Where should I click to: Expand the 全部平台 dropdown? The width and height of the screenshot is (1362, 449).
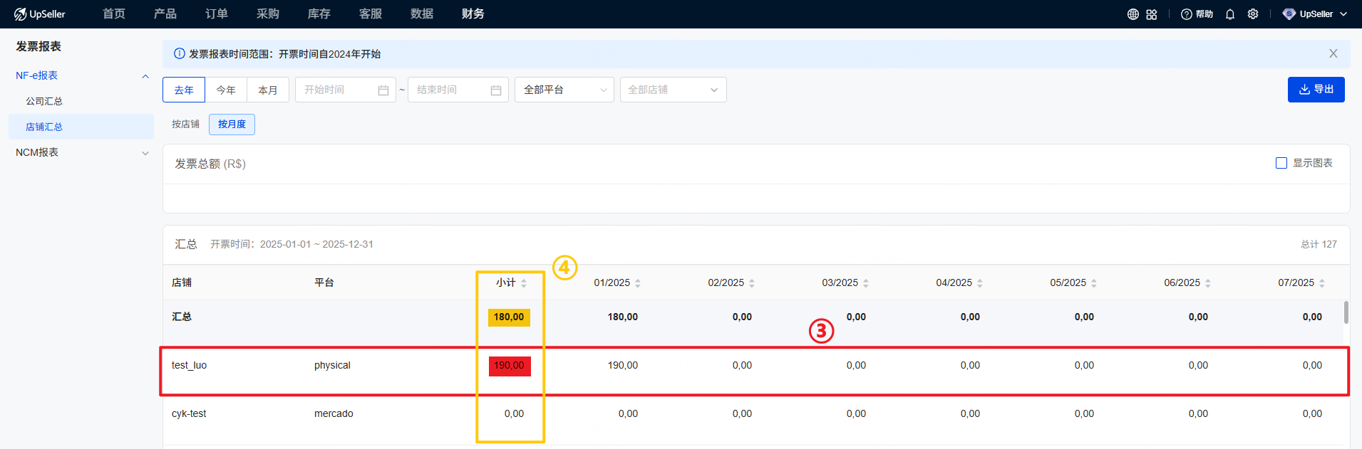click(564, 90)
